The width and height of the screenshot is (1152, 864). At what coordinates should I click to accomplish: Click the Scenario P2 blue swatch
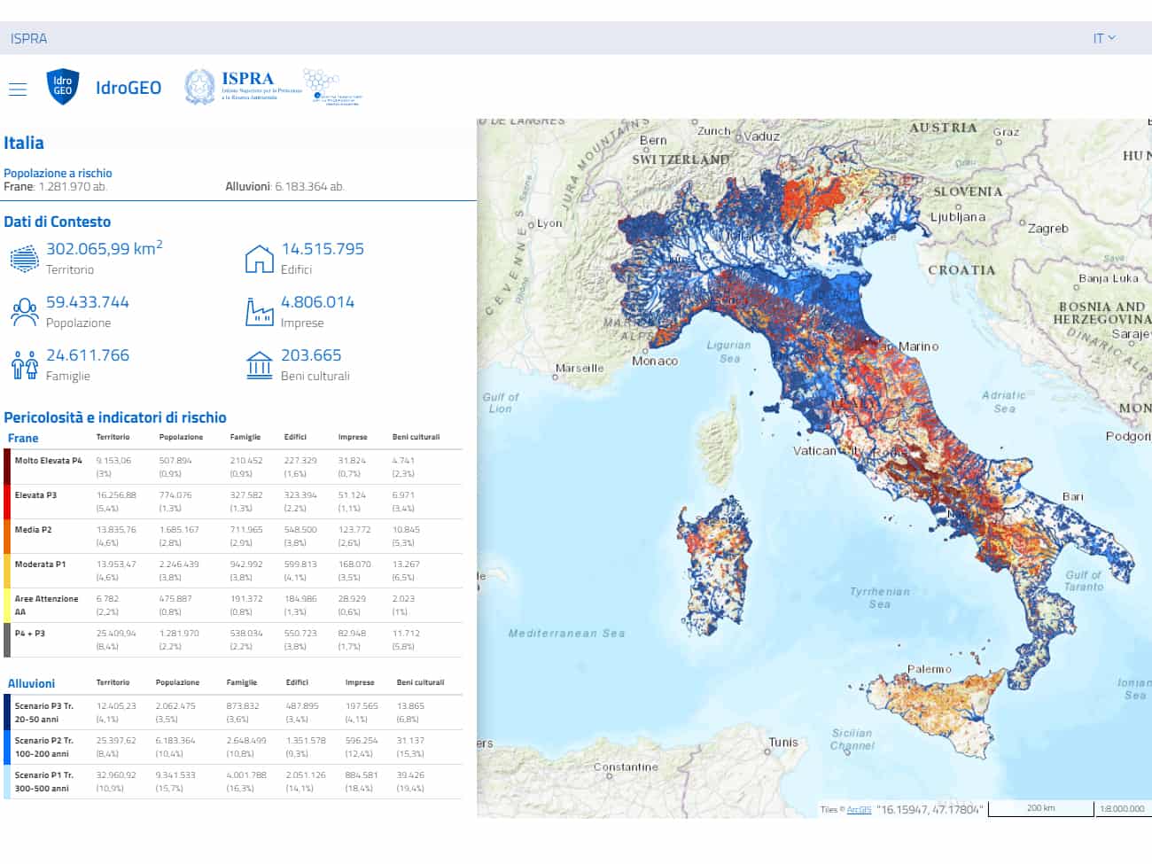coord(7,747)
